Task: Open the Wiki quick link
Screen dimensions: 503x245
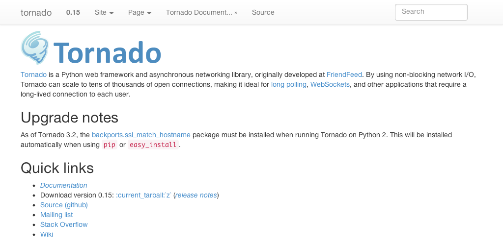Action: point(47,235)
